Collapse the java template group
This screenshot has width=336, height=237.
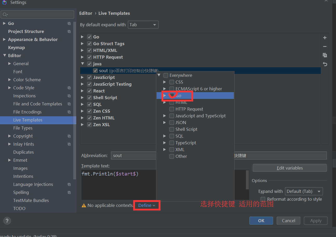82,64
